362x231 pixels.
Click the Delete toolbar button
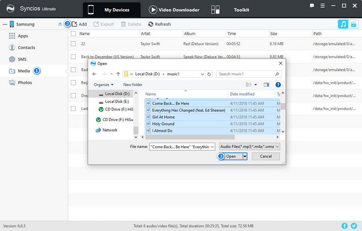131,24
